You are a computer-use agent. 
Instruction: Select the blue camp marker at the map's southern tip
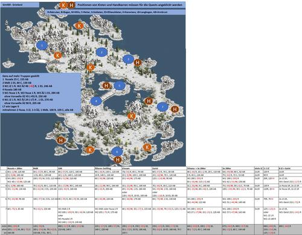[117, 152]
